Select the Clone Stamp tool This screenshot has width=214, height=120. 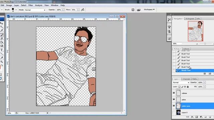coord(2,39)
